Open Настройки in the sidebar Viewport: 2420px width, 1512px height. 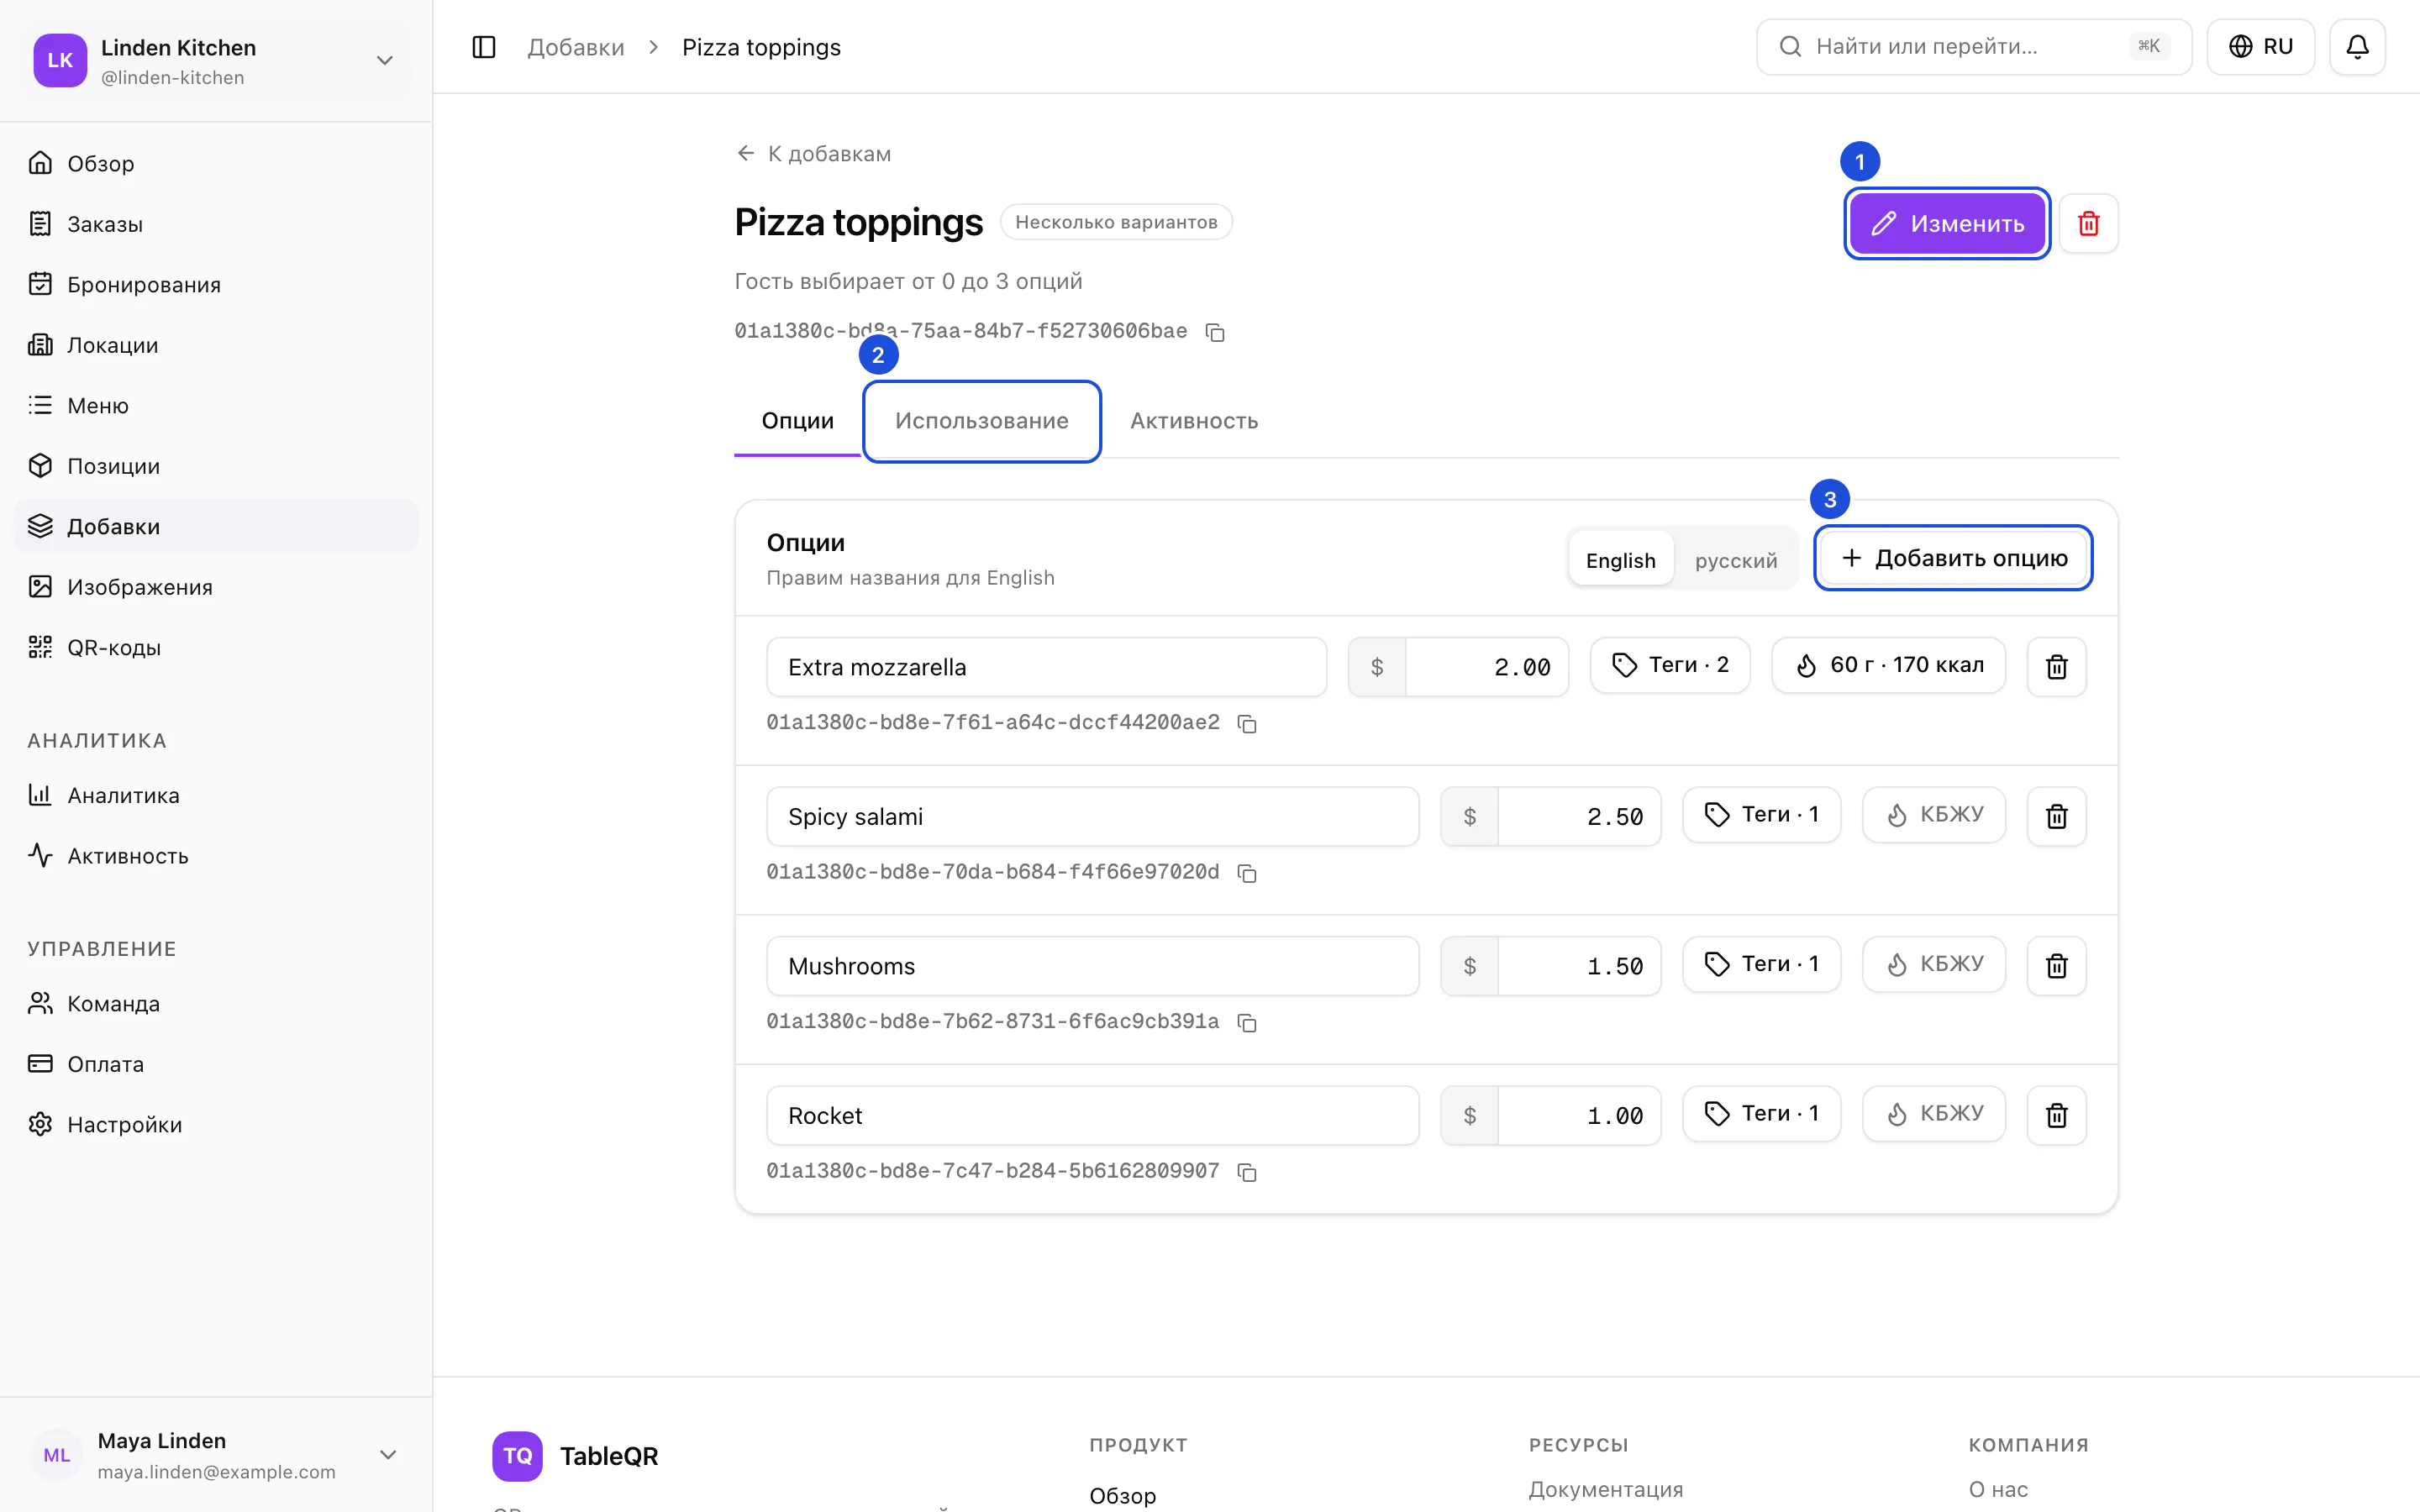pos(216,1125)
